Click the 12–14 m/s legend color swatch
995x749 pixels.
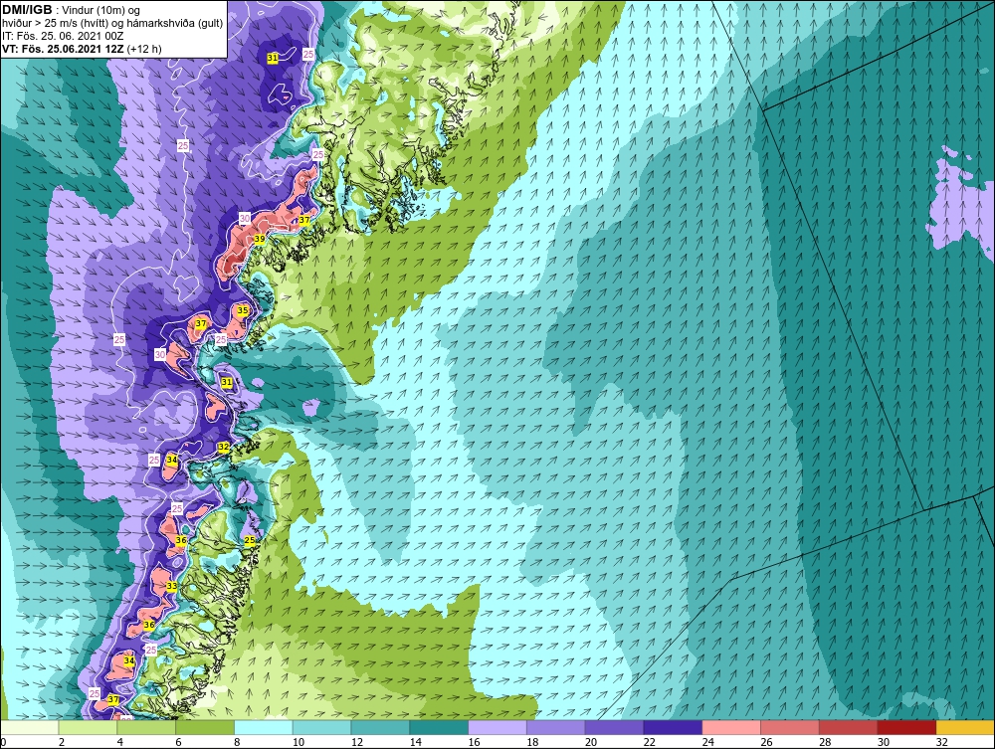coord(381,727)
